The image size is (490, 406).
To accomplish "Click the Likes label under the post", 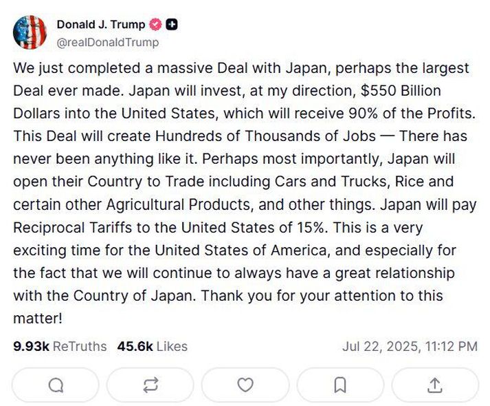I will click(172, 347).
